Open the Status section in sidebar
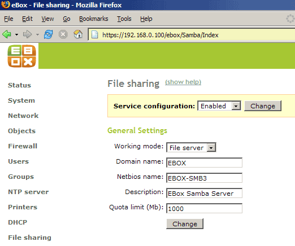The height and width of the screenshot is (246, 295). [19, 85]
